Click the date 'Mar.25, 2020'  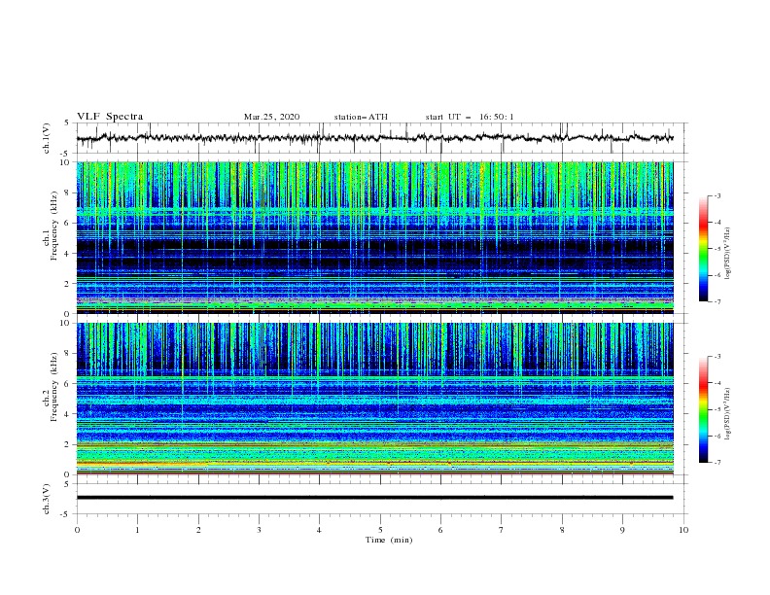271,117
